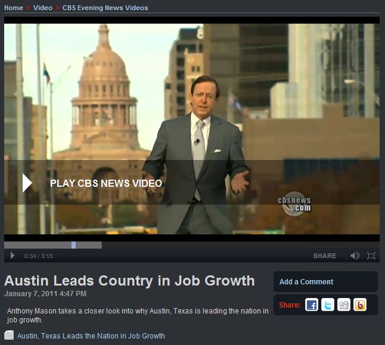Click the unbuffered dark part of the seek bar
The height and width of the screenshot is (345, 385).
[x=241, y=245]
